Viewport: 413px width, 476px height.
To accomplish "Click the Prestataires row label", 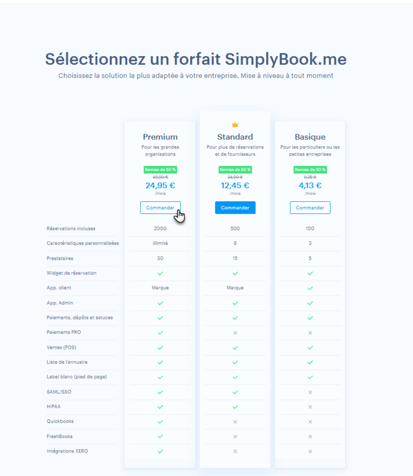I will click(x=61, y=258).
